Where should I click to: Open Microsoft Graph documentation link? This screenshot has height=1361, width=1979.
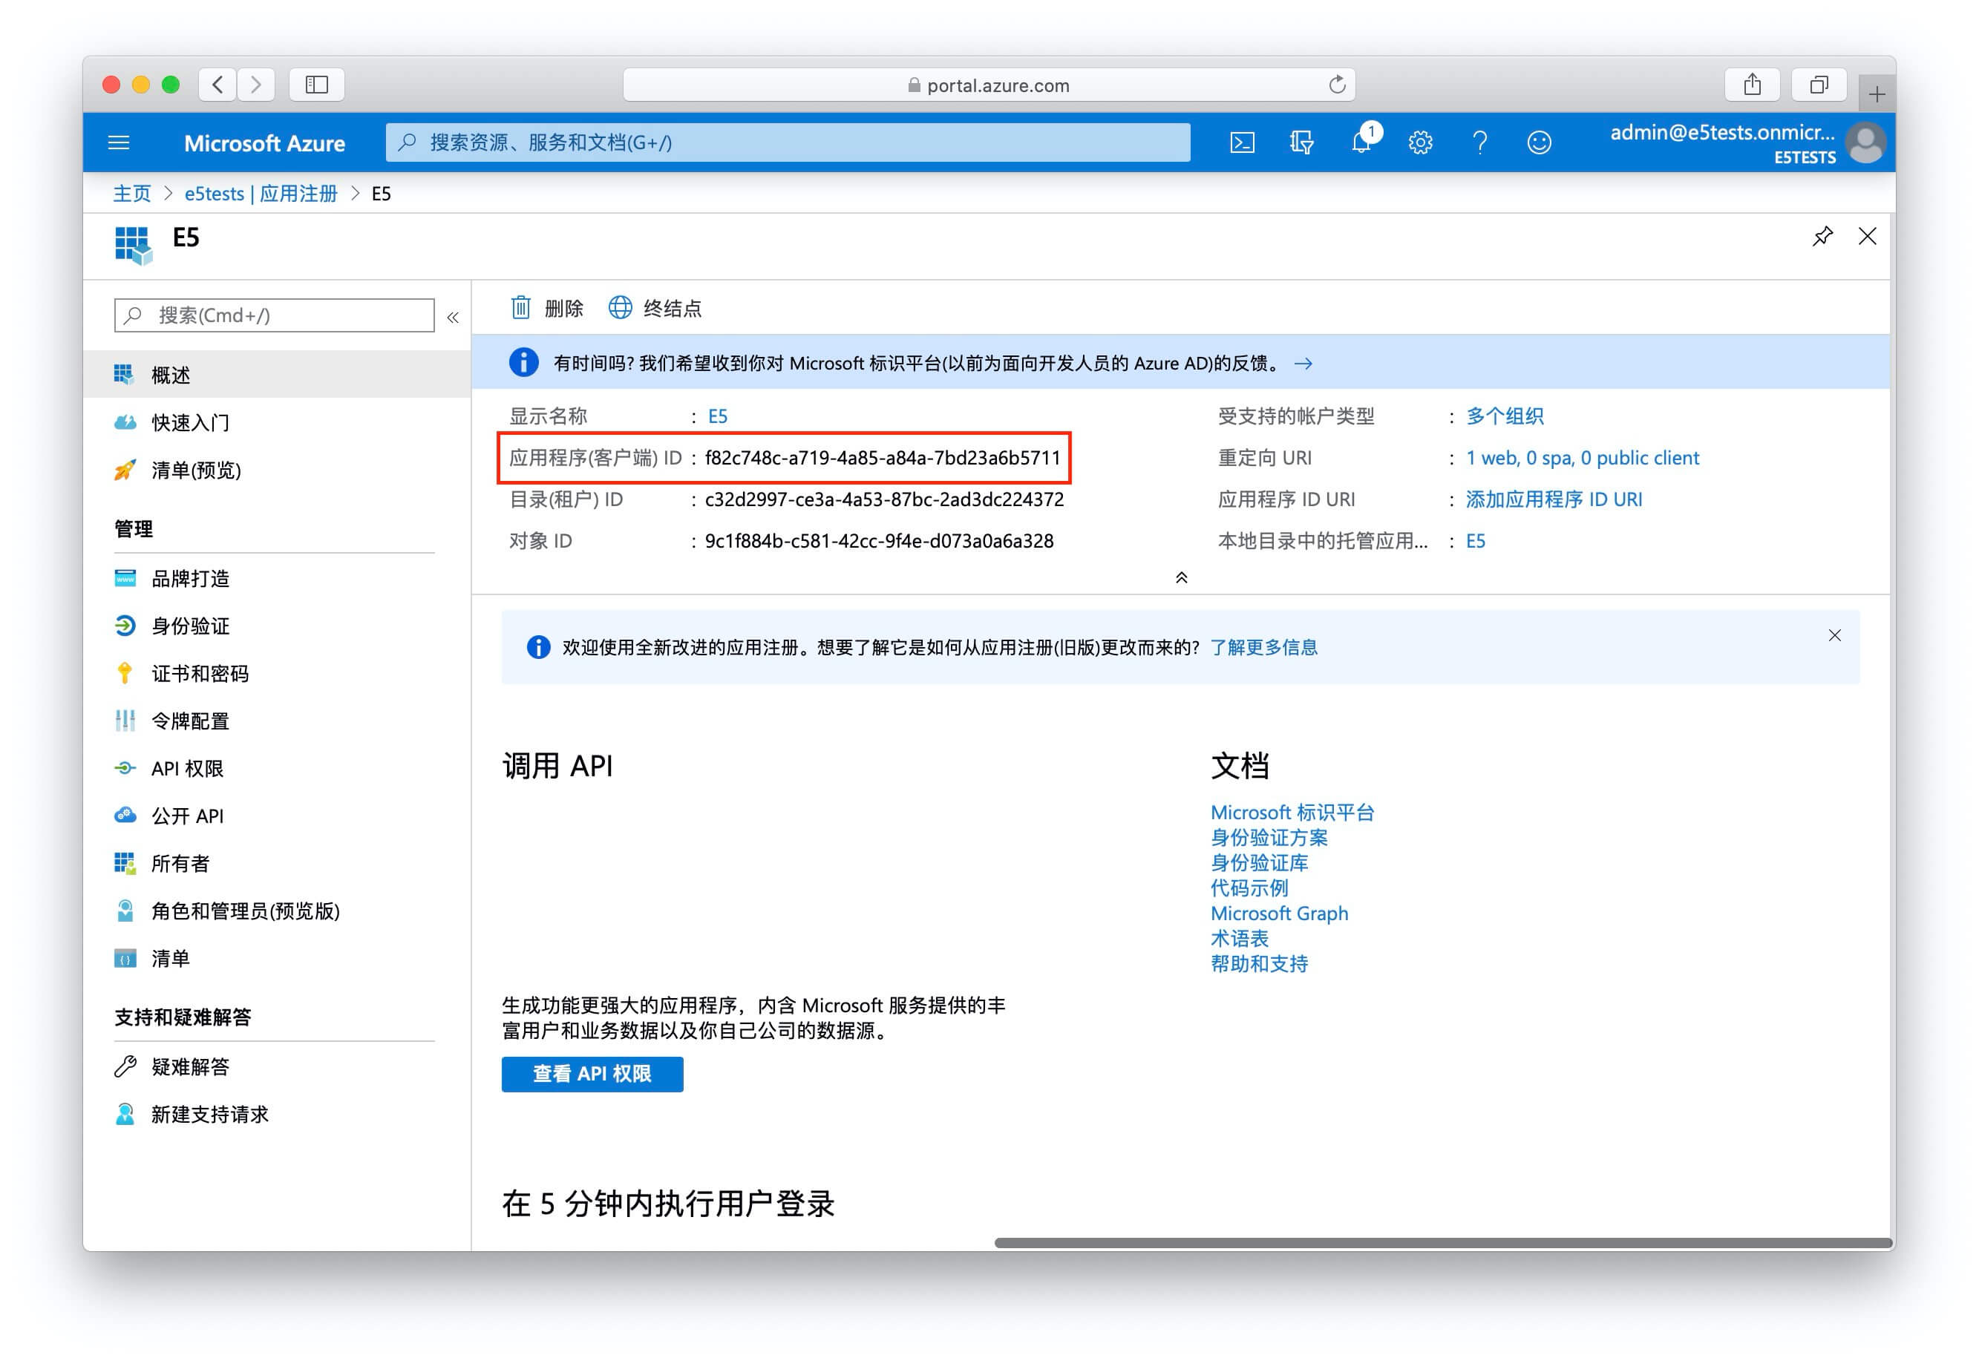(x=1280, y=914)
